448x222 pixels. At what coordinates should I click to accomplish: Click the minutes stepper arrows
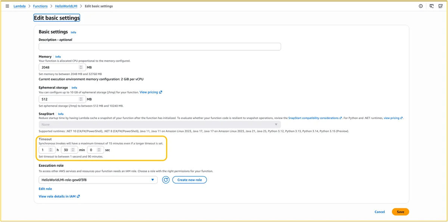tap(73, 150)
